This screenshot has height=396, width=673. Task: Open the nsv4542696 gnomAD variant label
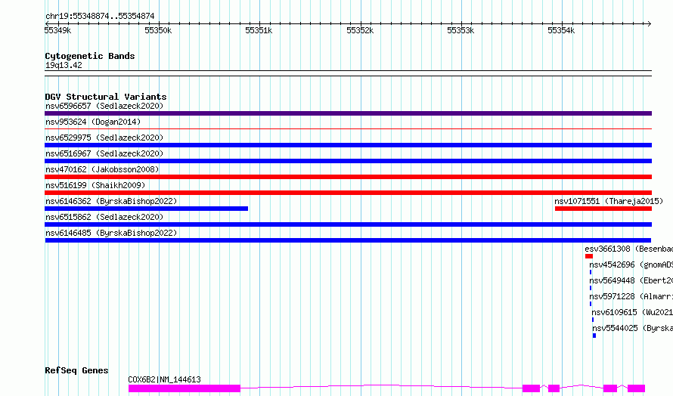(x=631, y=265)
